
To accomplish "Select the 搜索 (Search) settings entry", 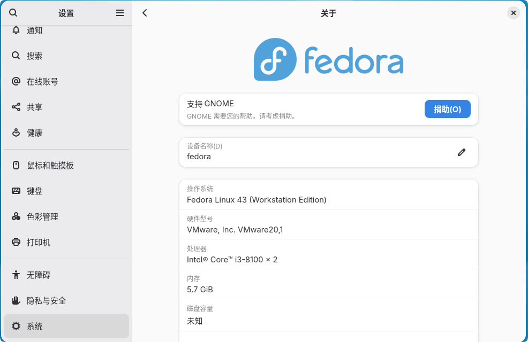I will [x=34, y=56].
